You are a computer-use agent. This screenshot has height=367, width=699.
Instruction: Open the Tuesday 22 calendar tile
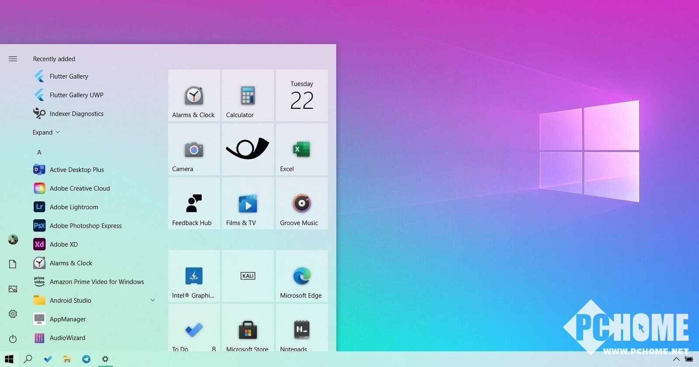pyautogui.click(x=301, y=96)
